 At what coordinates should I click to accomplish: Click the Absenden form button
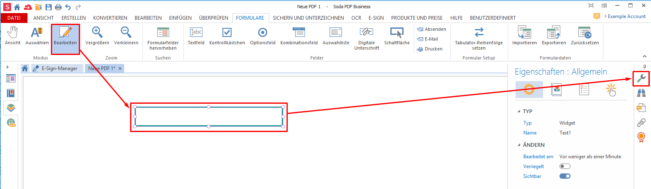(432, 29)
